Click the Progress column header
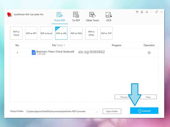Screen dimensions: 170x127 coord(117,45)
